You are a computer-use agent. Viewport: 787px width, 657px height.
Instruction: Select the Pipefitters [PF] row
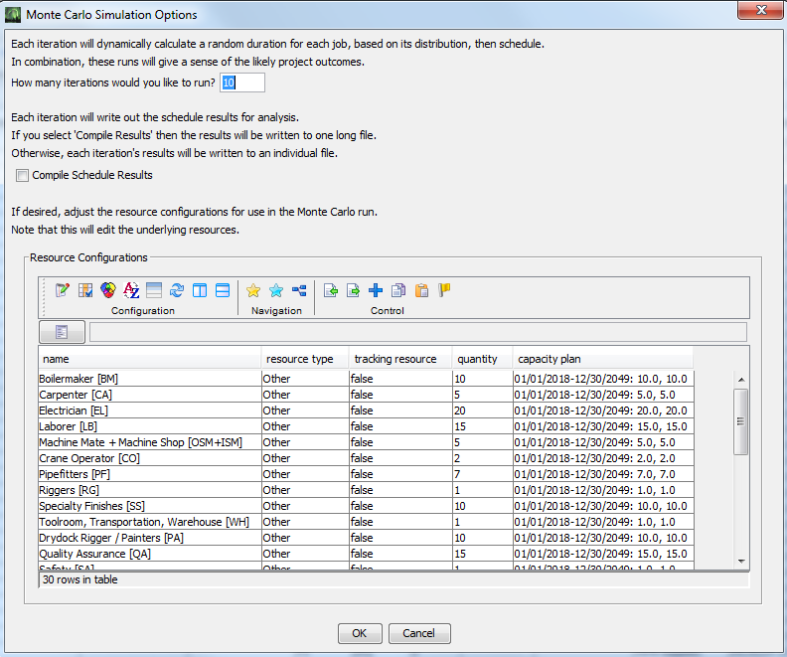367,474
